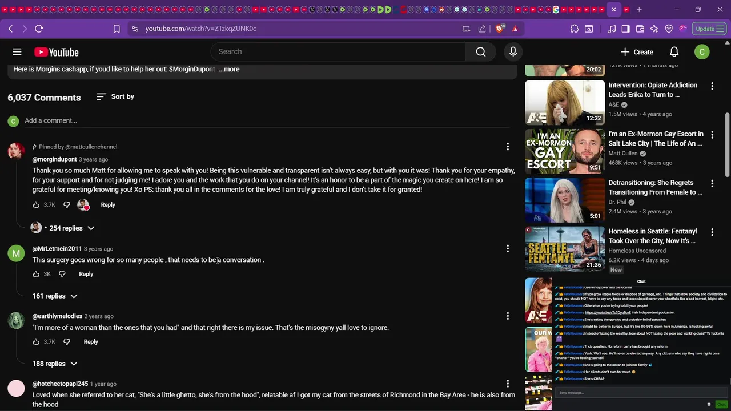Dislike the earthlymelodies comment
The height and width of the screenshot is (411, 731).
point(66,341)
